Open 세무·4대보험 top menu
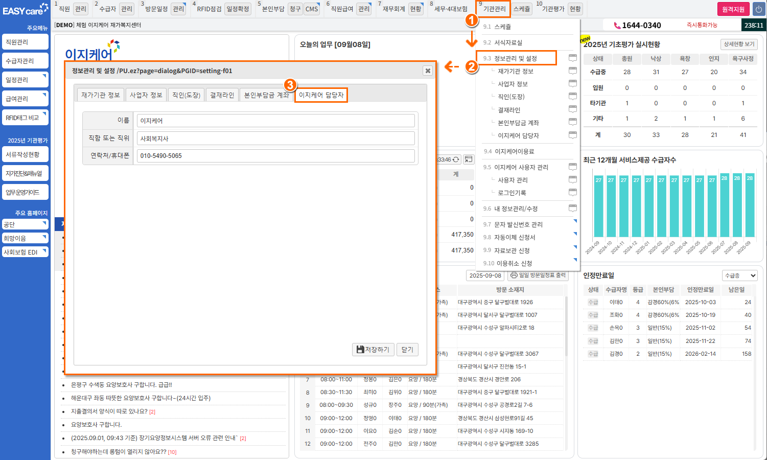Image resolution: width=767 pixels, height=460 pixels. tap(451, 9)
